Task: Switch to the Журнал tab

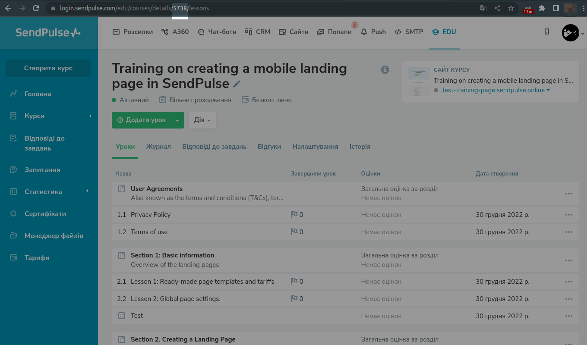Action: 158,147
